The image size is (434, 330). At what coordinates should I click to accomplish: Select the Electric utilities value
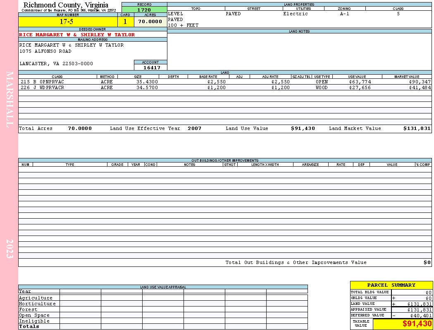pos(296,14)
